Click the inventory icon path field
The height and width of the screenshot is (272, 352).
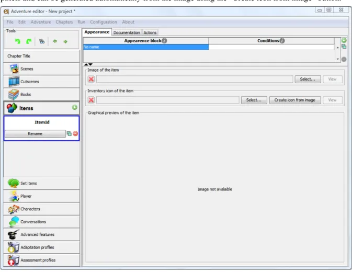[168, 100]
